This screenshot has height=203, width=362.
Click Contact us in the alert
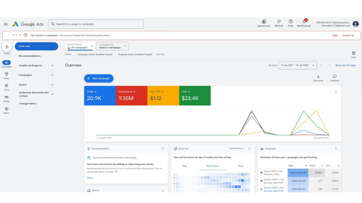tap(348, 36)
